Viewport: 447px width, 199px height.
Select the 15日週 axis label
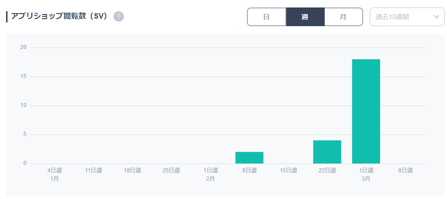(x=288, y=171)
